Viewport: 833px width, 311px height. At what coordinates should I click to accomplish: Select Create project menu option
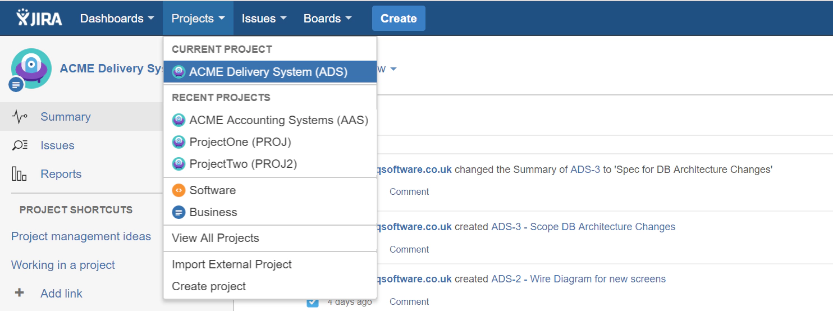pos(209,286)
